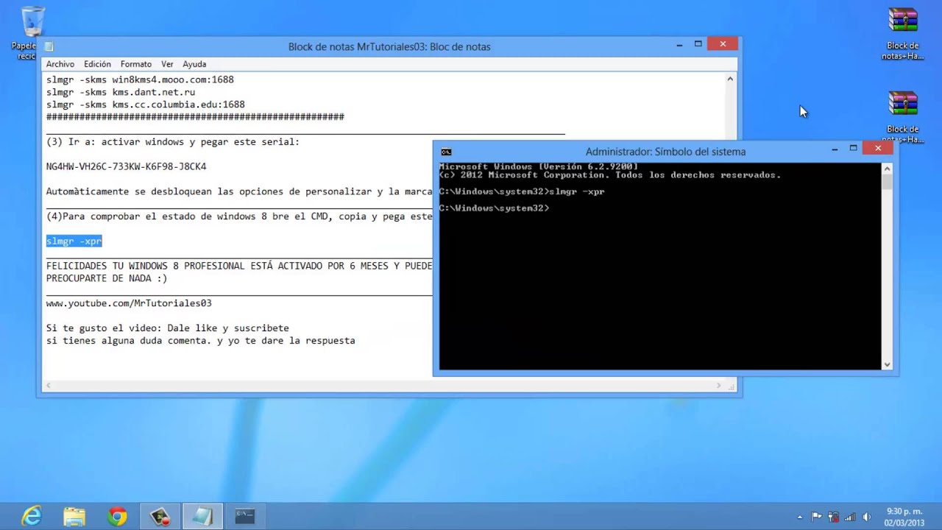The height and width of the screenshot is (530, 942).
Task: Click the '(3) Ir a: activar windows' line
Action: (x=173, y=142)
